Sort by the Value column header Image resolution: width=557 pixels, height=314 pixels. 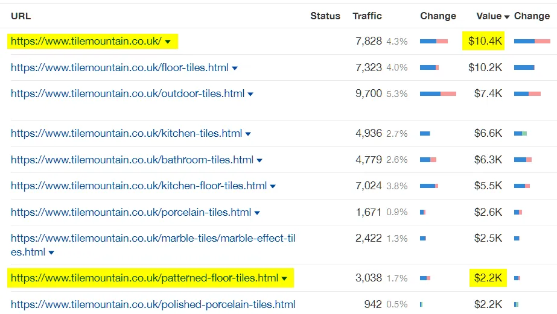pyautogui.click(x=489, y=16)
